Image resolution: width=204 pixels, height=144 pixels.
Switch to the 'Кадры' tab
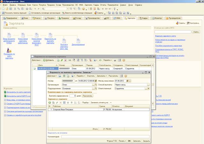tap(143, 18)
